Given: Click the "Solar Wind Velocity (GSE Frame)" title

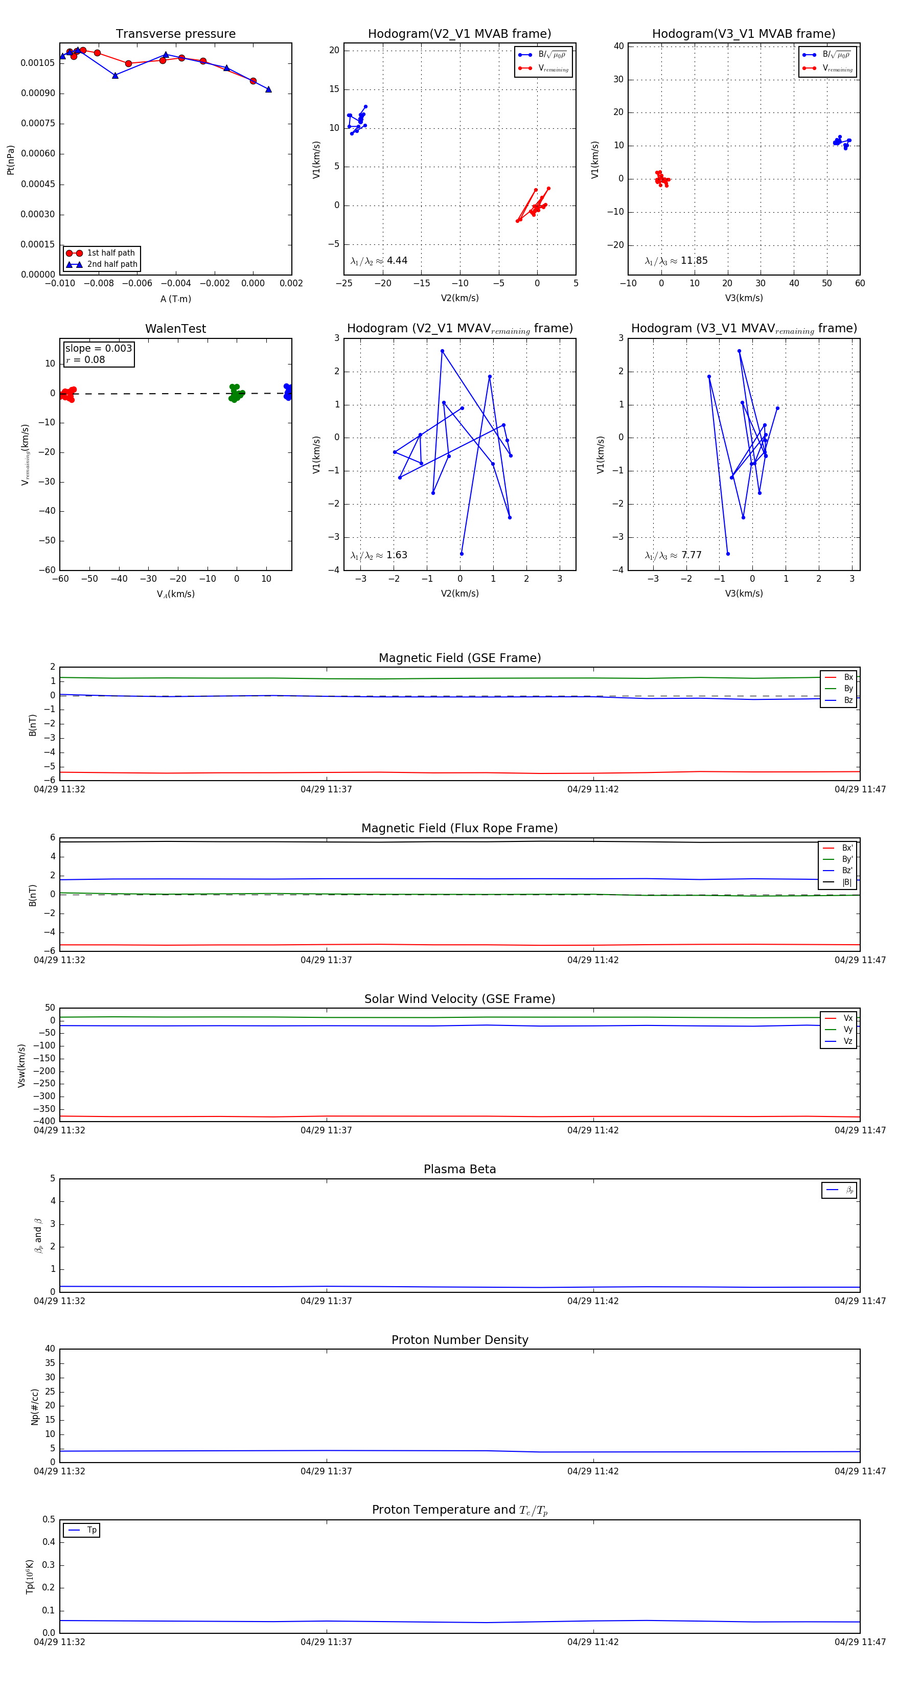Looking at the screenshot, I should 459,999.
